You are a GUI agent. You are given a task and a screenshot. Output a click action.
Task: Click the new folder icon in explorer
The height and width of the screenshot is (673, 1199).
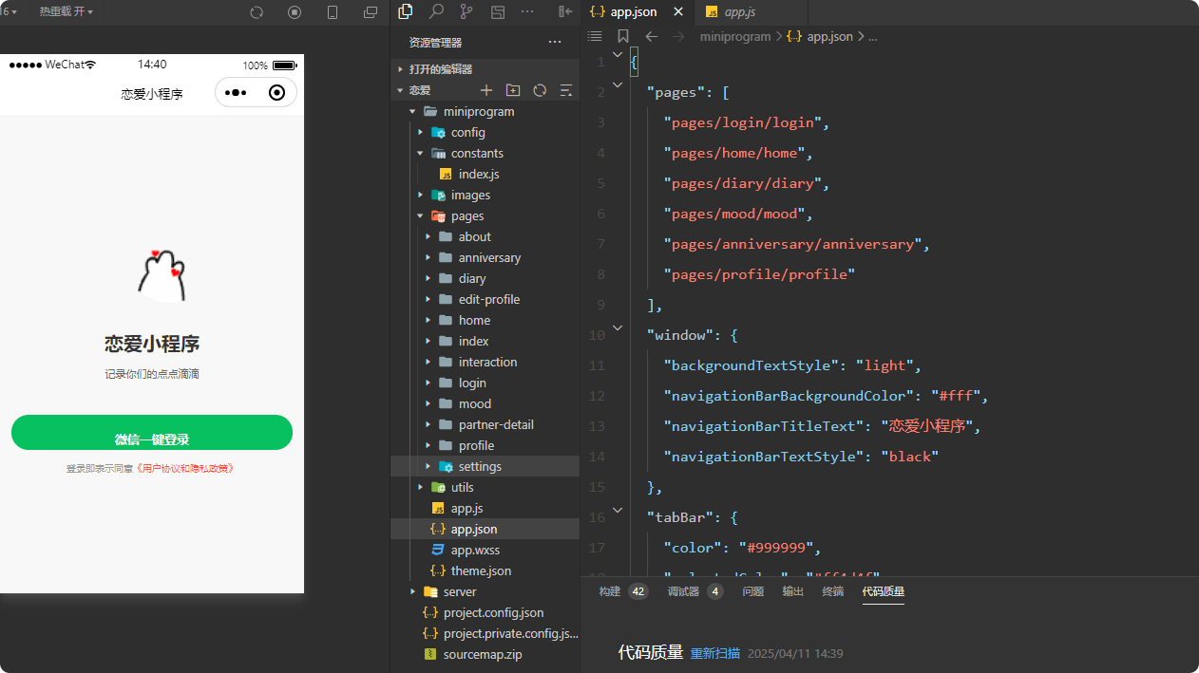pyautogui.click(x=513, y=90)
